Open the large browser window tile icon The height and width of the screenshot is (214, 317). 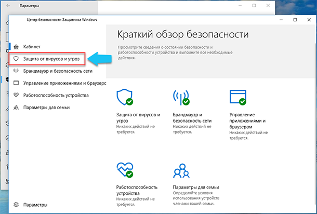[x=238, y=98]
